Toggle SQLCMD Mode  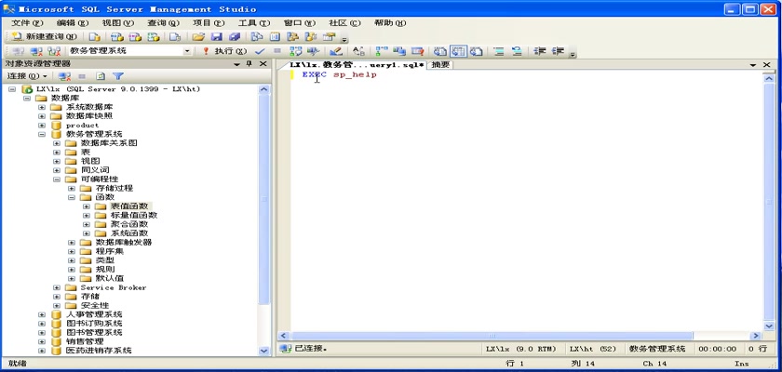tap(417, 51)
